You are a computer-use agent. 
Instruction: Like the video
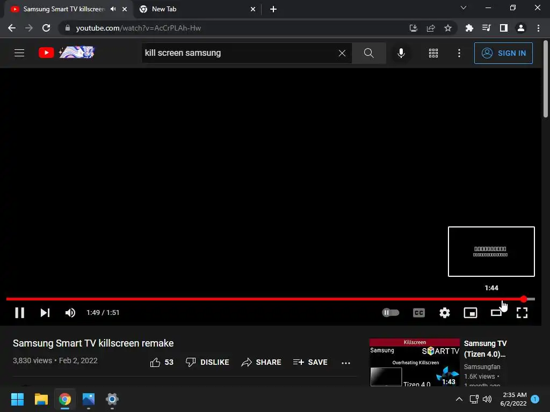(162, 362)
